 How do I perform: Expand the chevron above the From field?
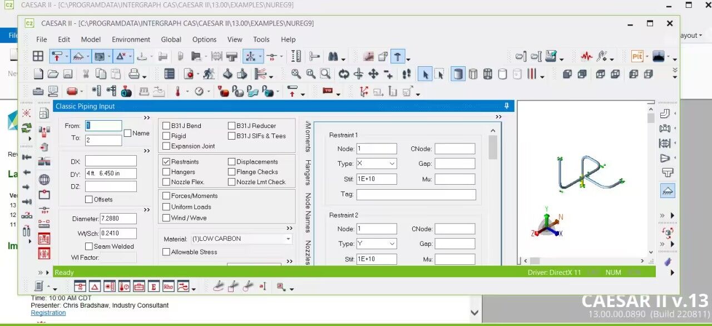(x=147, y=117)
